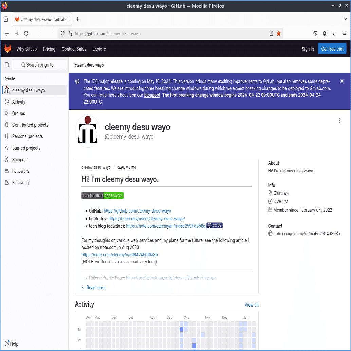Click Member since February 04, 2022
Screen dimensions: 351x351
click(302, 210)
